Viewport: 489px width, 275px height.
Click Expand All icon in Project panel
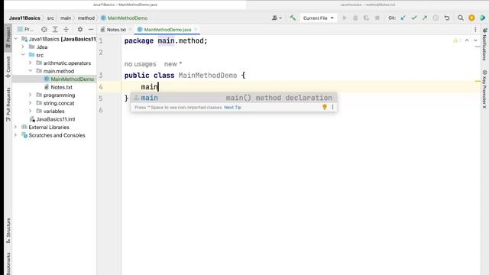click(55, 29)
